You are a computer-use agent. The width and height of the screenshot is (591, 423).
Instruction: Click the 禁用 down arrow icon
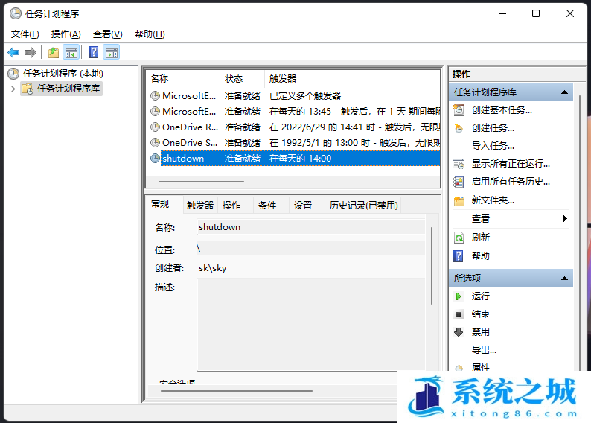tap(459, 332)
